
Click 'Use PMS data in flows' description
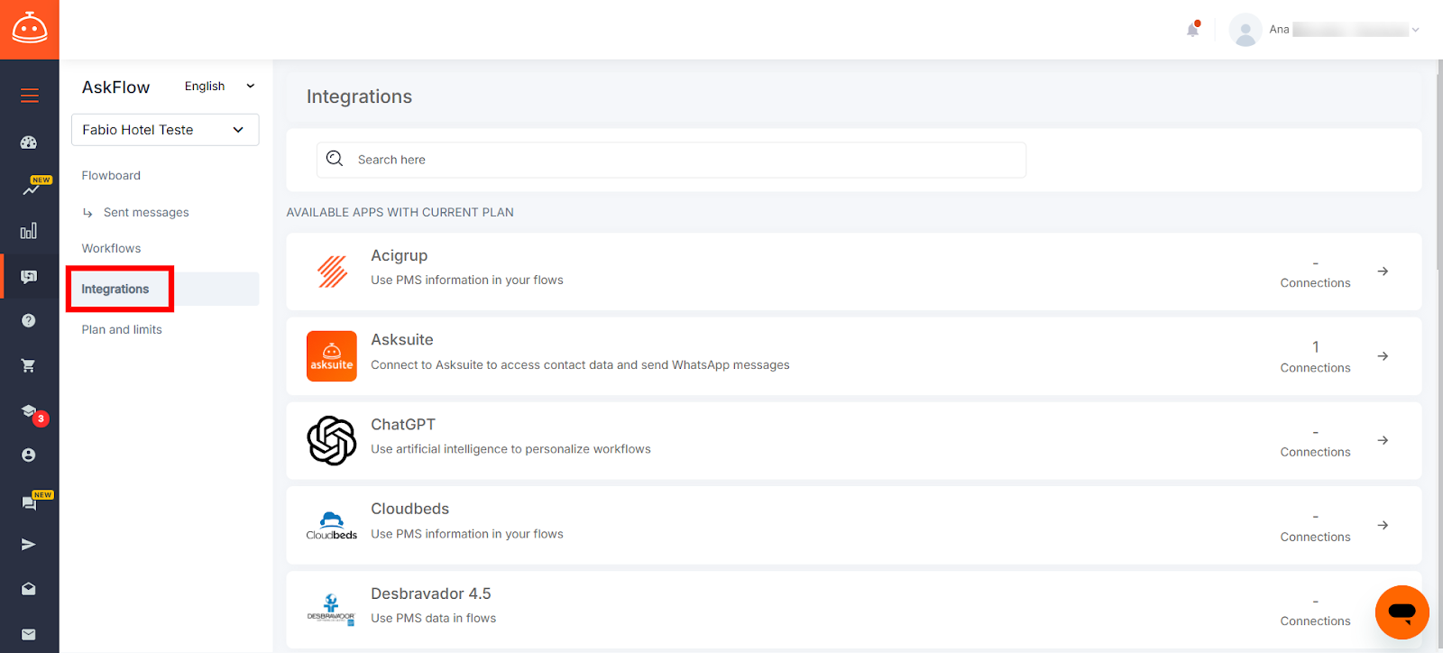coord(434,619)
